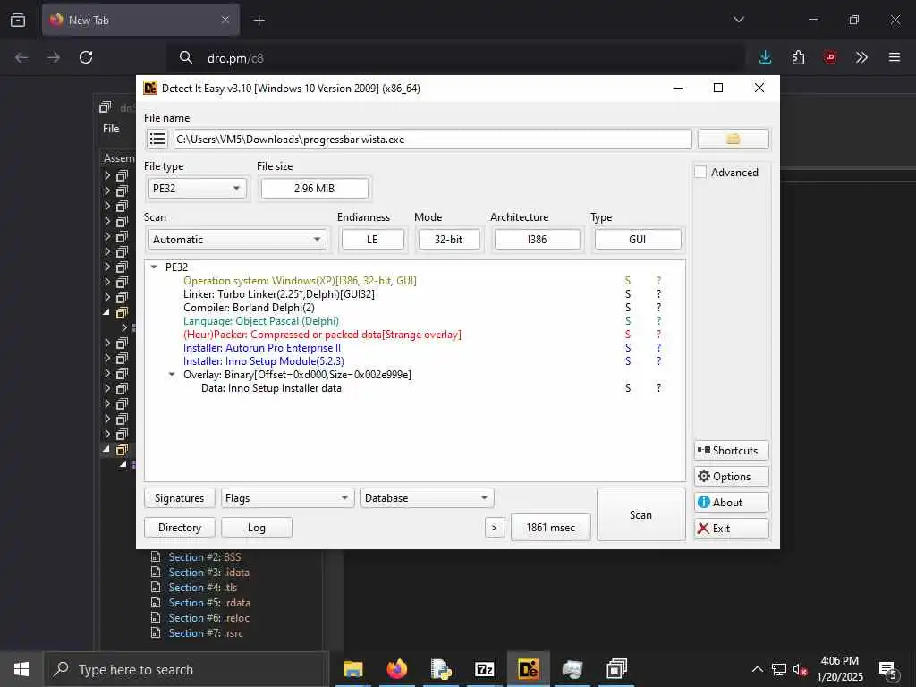Open list all tabs dropdown arrow
Image resolution: width=916 pixels, height=687 pixels.
[x=739, y=20]
